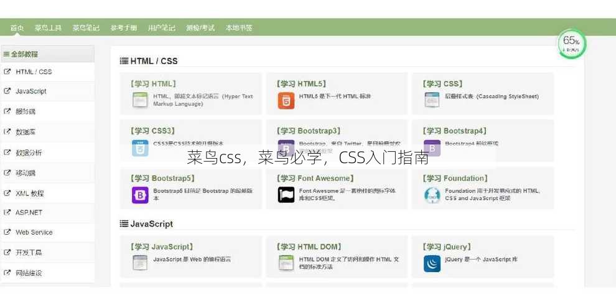Click the external link icon beside 移动端

pos(7,172)
